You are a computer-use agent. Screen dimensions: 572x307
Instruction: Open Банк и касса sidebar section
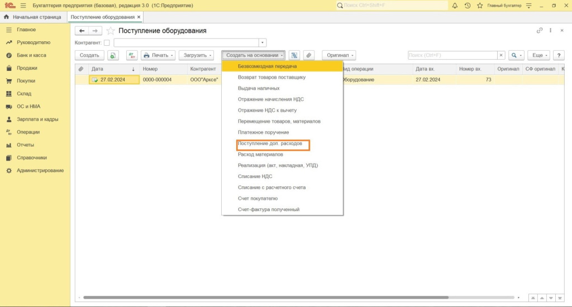[x=31, y=55]
